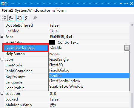Toggle the auto-hide pin icon
The height and width of the screenshot is (108, 134).
pos(126,4)
